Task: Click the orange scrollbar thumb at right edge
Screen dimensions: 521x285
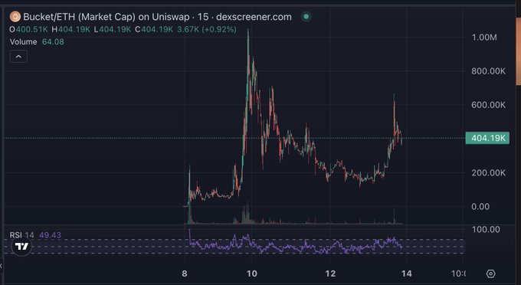Action: coord(519,51)
